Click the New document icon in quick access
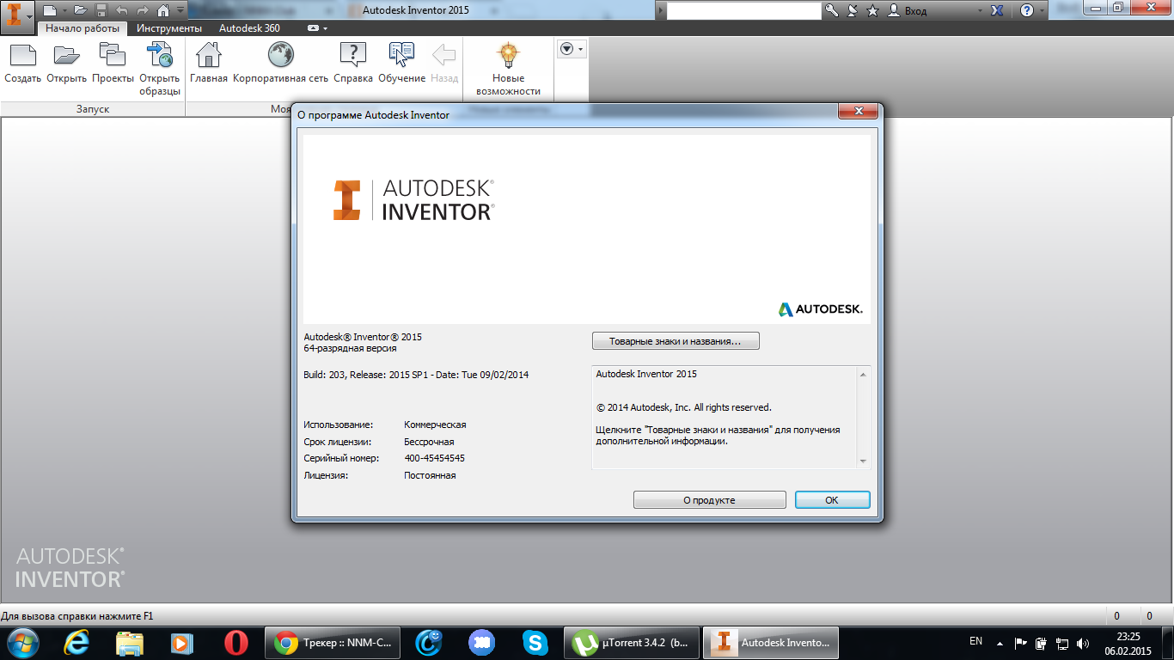Image resolution: width=1174 pixels, height=660 pixels. 49,10
